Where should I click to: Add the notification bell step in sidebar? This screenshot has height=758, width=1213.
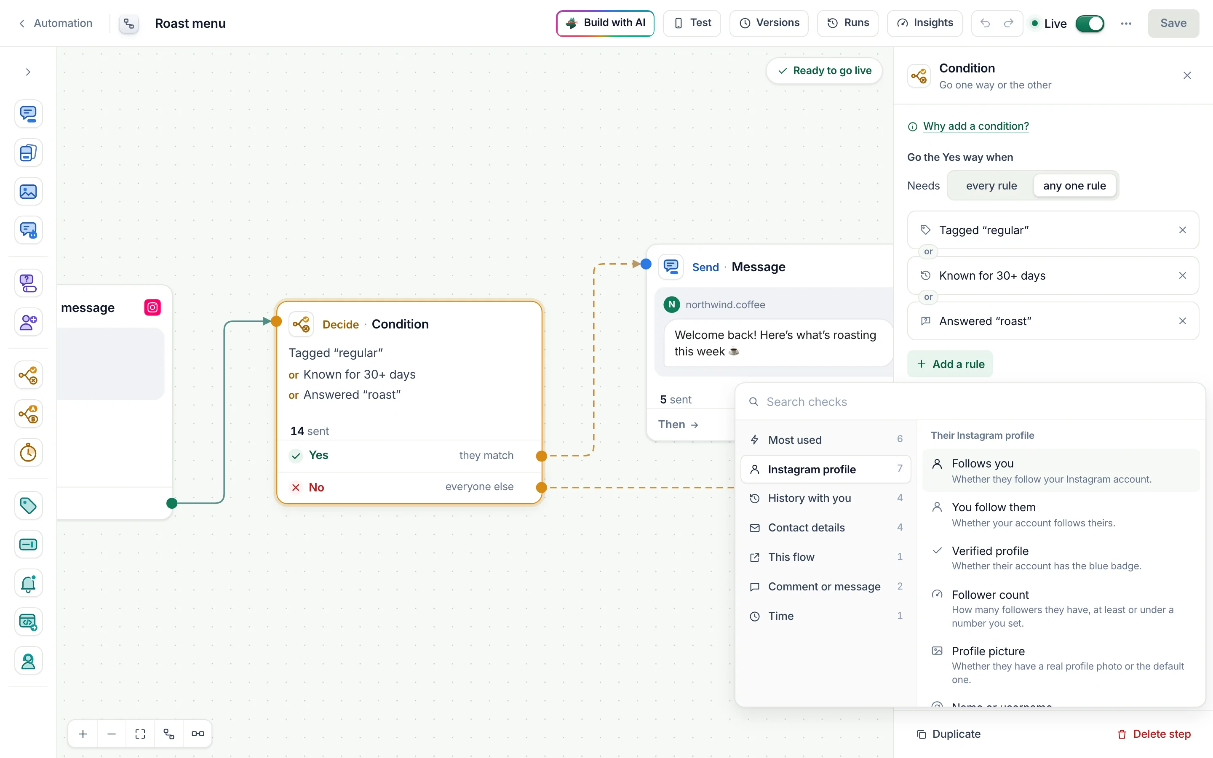click(28, 583)
